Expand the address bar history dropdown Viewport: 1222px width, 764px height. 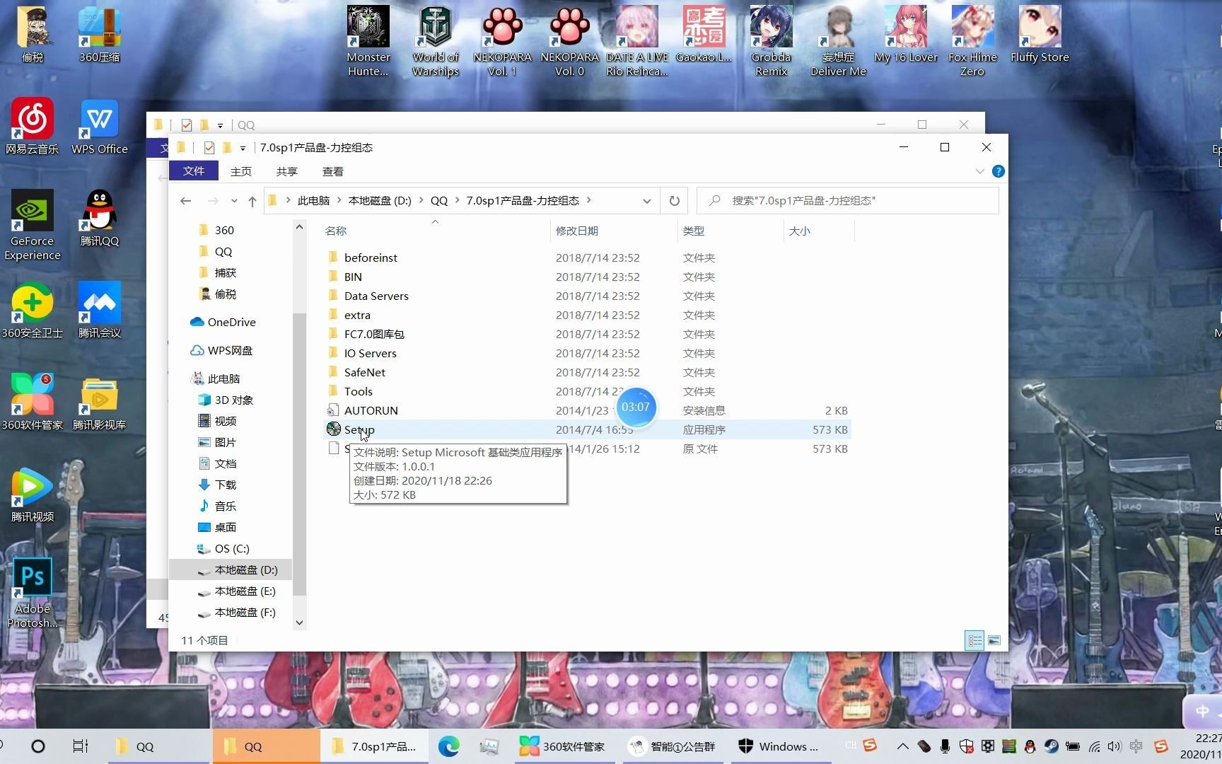(646, 201)
